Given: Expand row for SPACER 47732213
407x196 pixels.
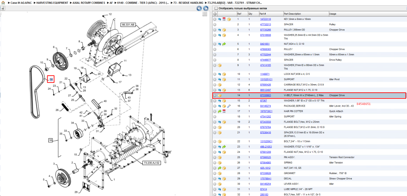Looking at the screenshot, I should click(x=215, y=24).
